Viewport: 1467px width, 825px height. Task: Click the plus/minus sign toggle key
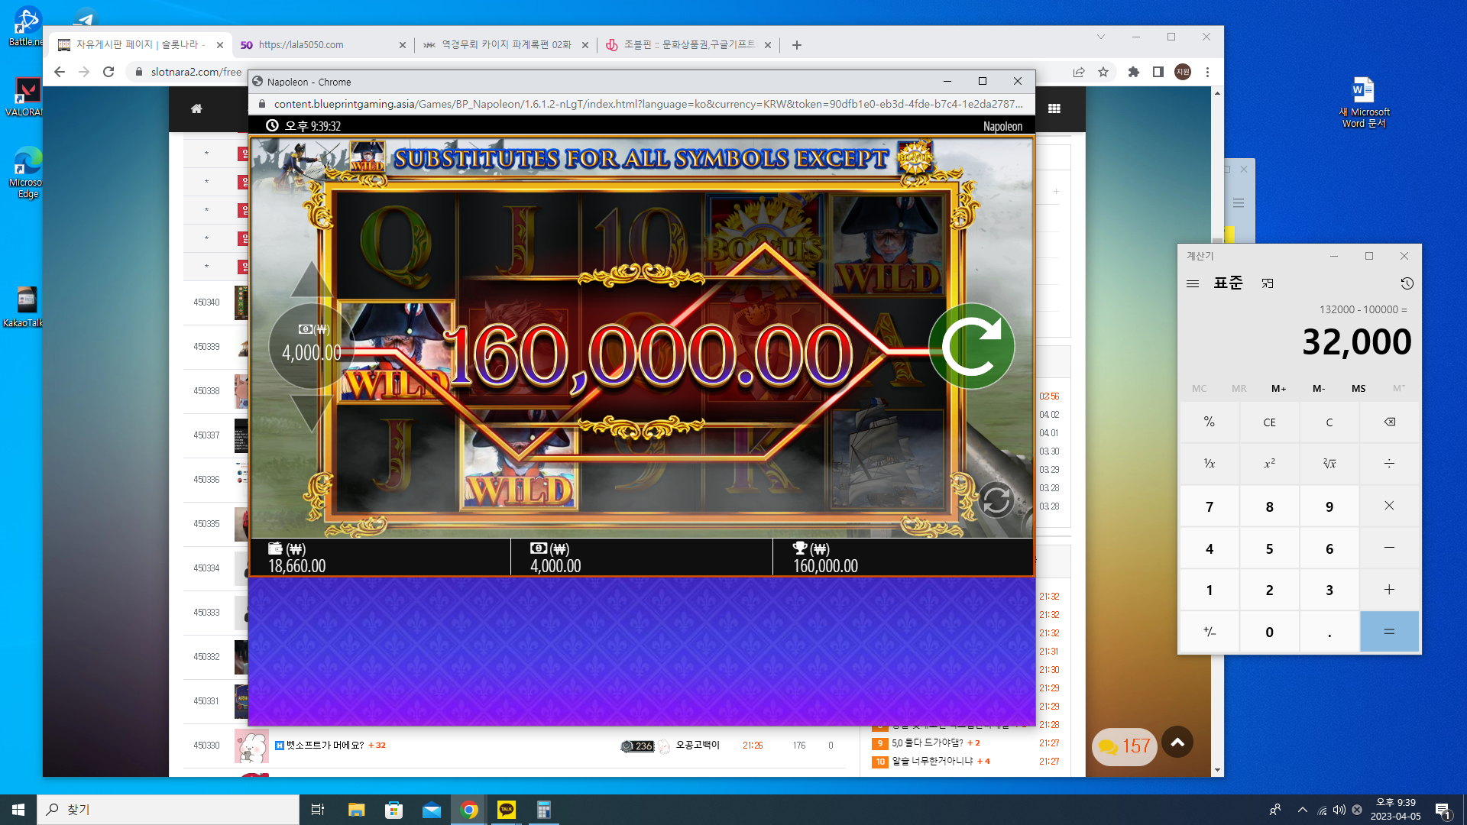click(x=1210, y=632)
